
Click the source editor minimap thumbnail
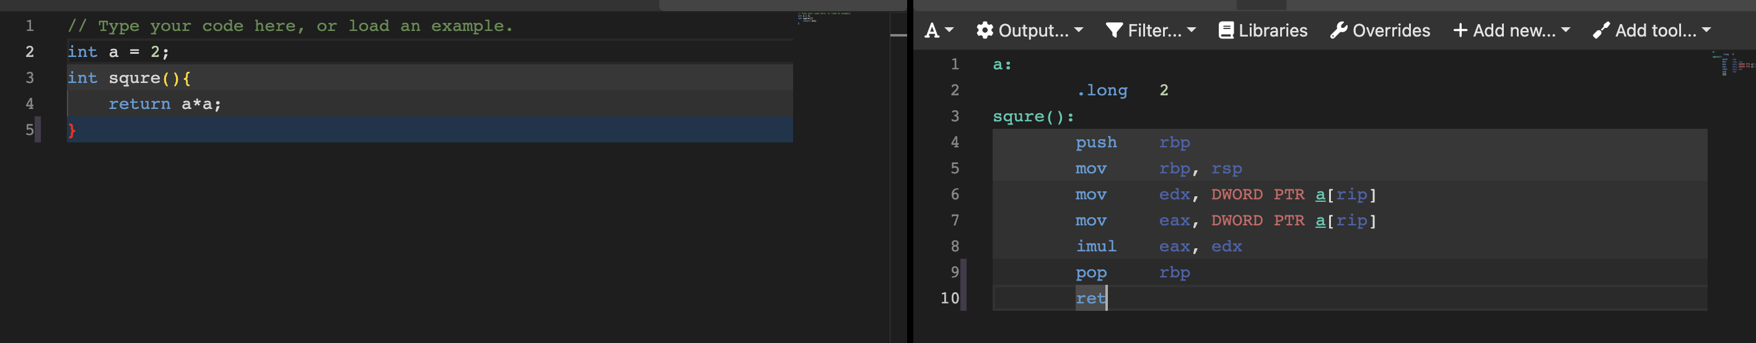click(823, 17)
